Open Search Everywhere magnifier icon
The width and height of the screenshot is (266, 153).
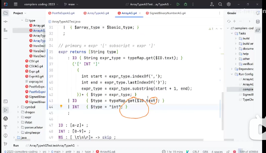click(x=220, y=4)
